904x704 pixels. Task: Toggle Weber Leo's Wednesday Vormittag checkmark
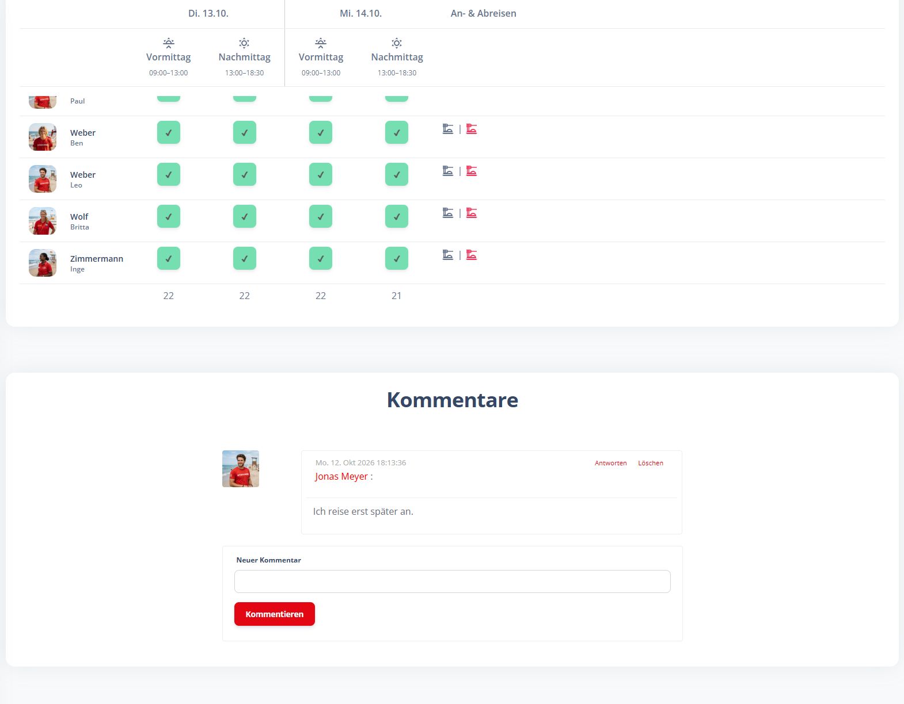(x=321, y=174)
